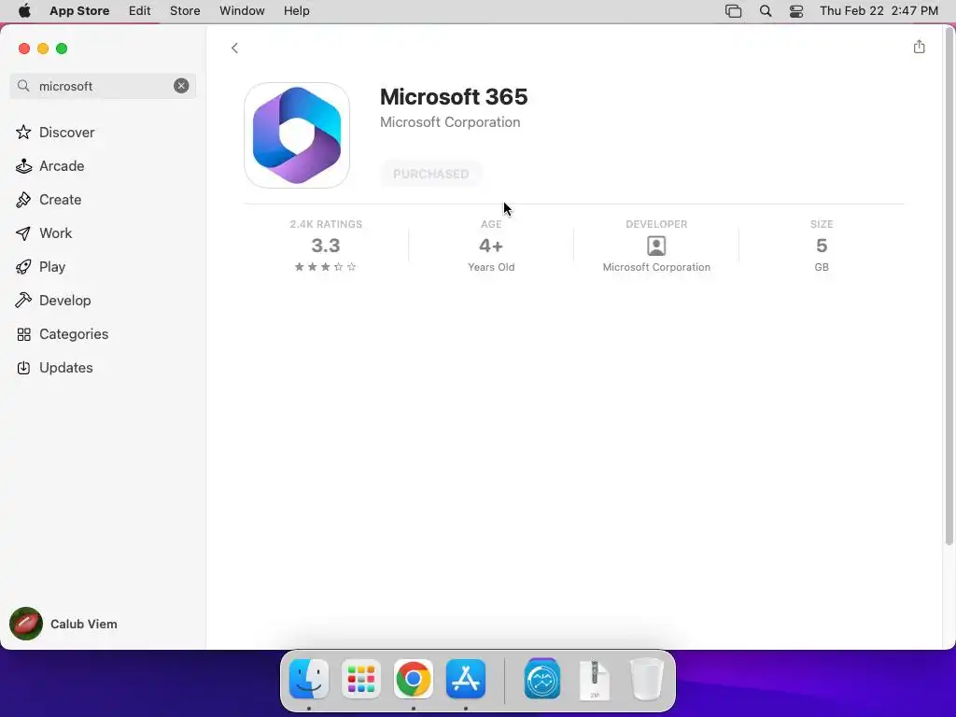
Task: Click the vertical scrollbar of the page
Action: click(949, 287)
